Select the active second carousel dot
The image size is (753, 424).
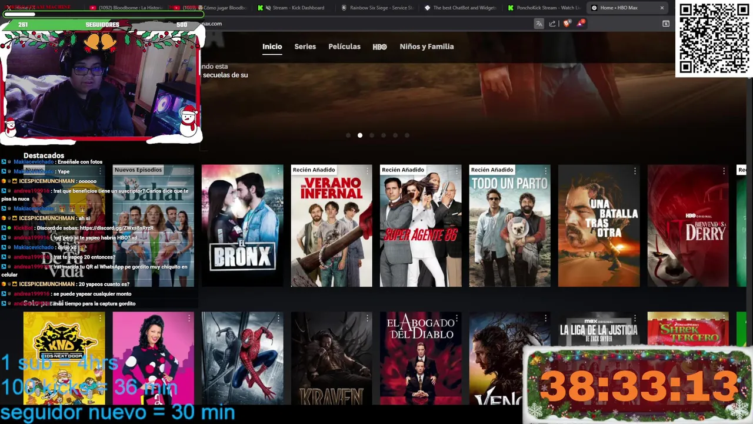click(x=360, y=135)
